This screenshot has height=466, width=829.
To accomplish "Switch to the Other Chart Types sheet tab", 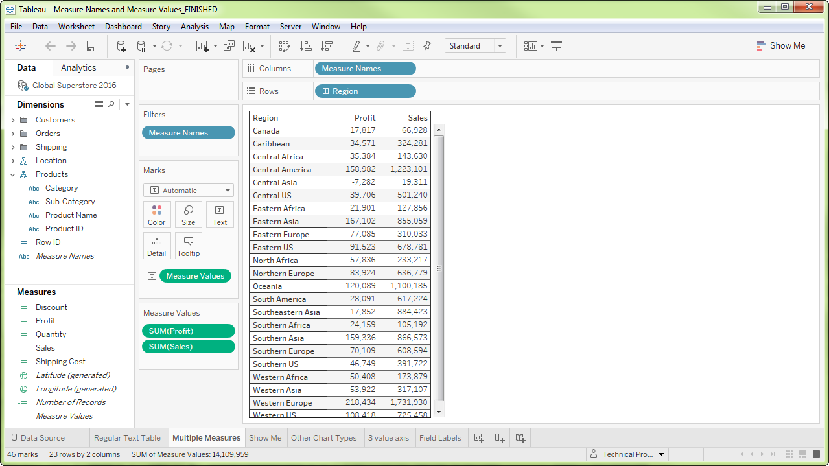I will click(x=323, y=438).
